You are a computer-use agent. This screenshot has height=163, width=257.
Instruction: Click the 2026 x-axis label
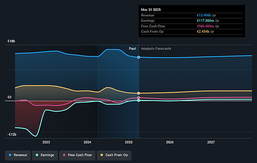click(169, 142)
